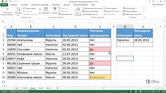Click the Help question mark icon

(149, 2)
